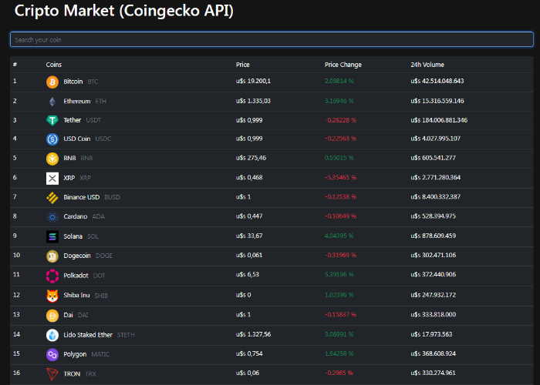Click the Price Change column header
This screenshot has height=385, width=540.
[x=343, y=65]
